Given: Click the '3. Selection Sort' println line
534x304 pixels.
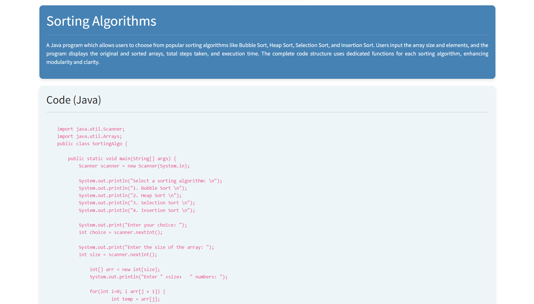Looking at the screenshot, I should click(137, 203).
